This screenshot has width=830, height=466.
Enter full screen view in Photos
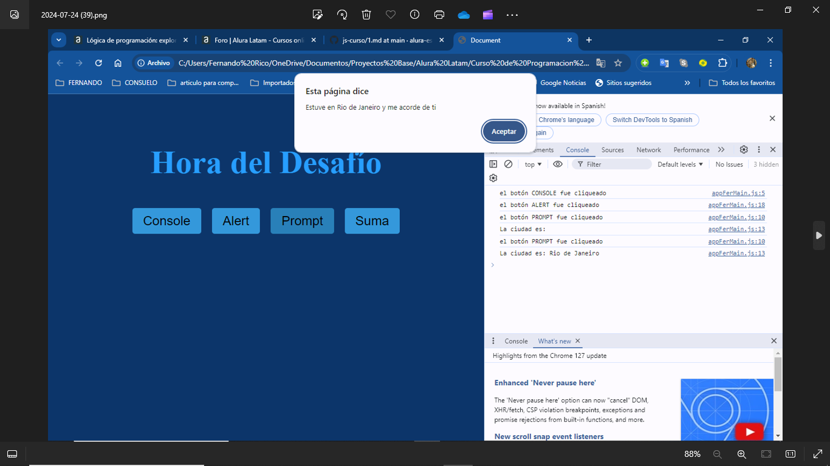click(817, 454)
